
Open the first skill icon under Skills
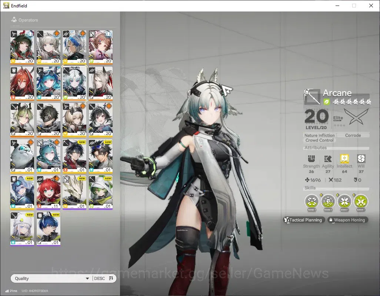pos(311,201)
